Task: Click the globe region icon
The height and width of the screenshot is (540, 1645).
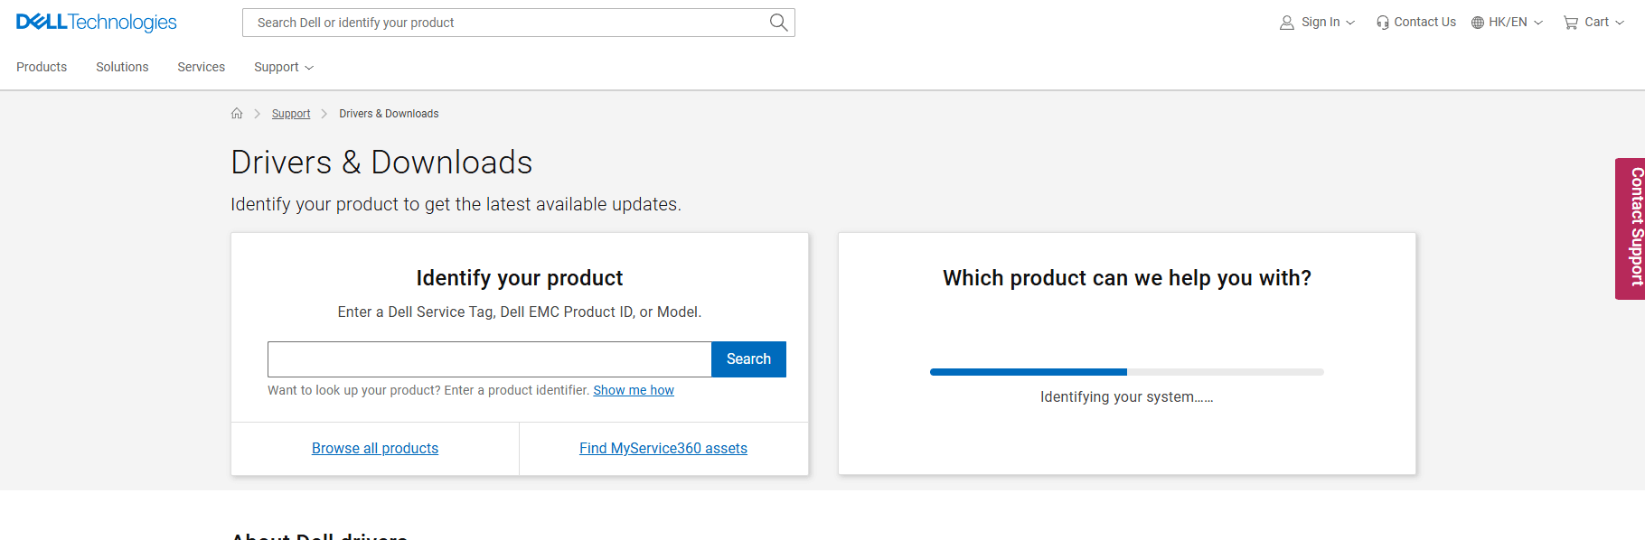Action: point(1478,23)
